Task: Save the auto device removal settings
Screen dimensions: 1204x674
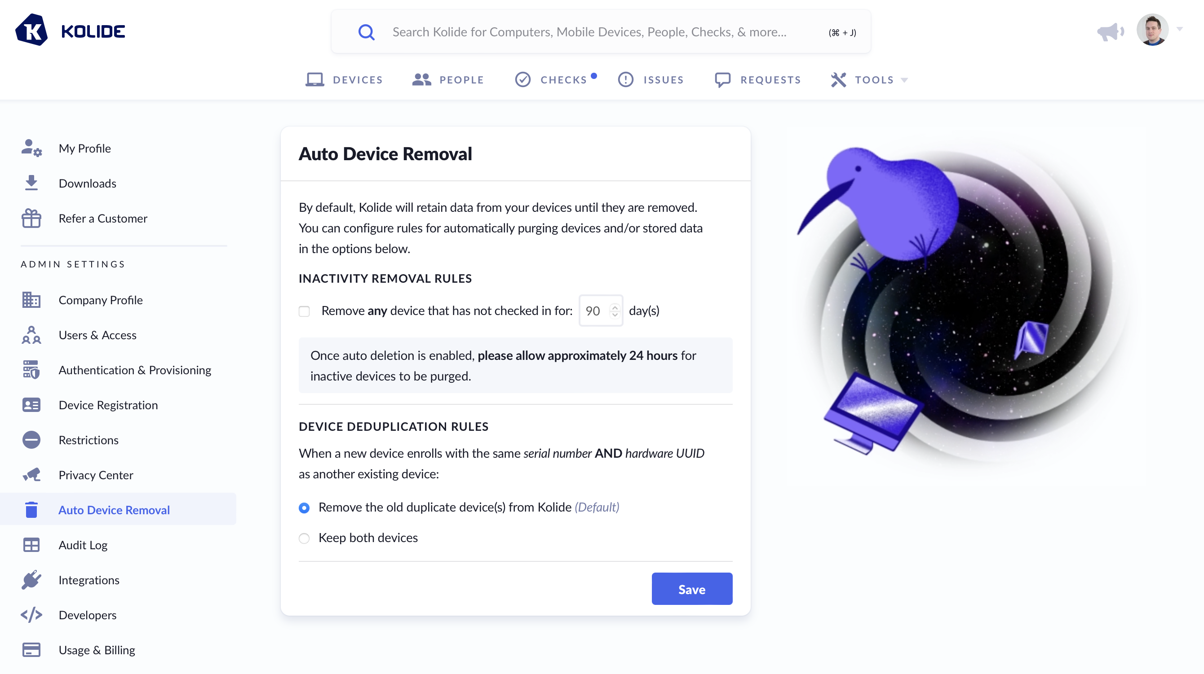Action: click(692, 589)
